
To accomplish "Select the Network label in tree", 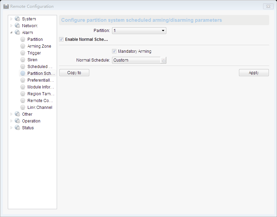I will click(30, 26).
